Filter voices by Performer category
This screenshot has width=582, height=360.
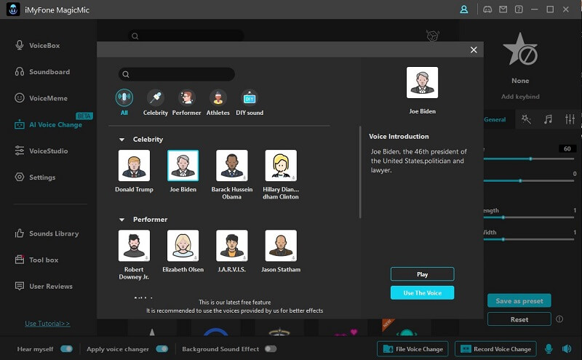[x=186, y=103]
